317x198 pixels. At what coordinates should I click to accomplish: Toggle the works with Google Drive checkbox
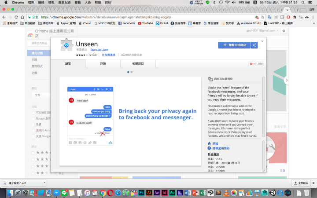[33, 136]
